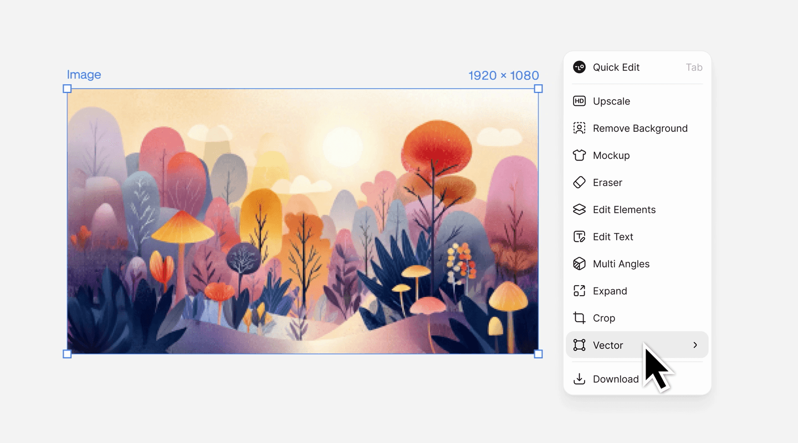
Task: Click the HD Upscale icon
Action: pyautogui.click(x=579, y=101)
